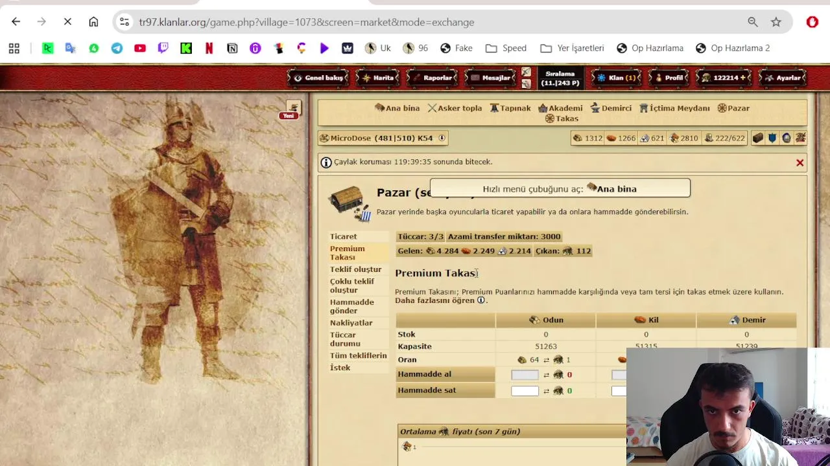Click premium points '122214 +' button
Screen dimensions: 830x466
725,78
